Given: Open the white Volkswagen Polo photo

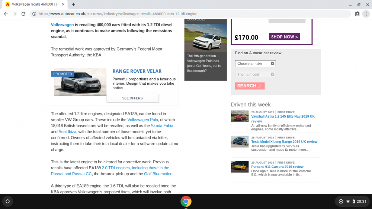Looking at the screenshot, I should click(205, 38).
